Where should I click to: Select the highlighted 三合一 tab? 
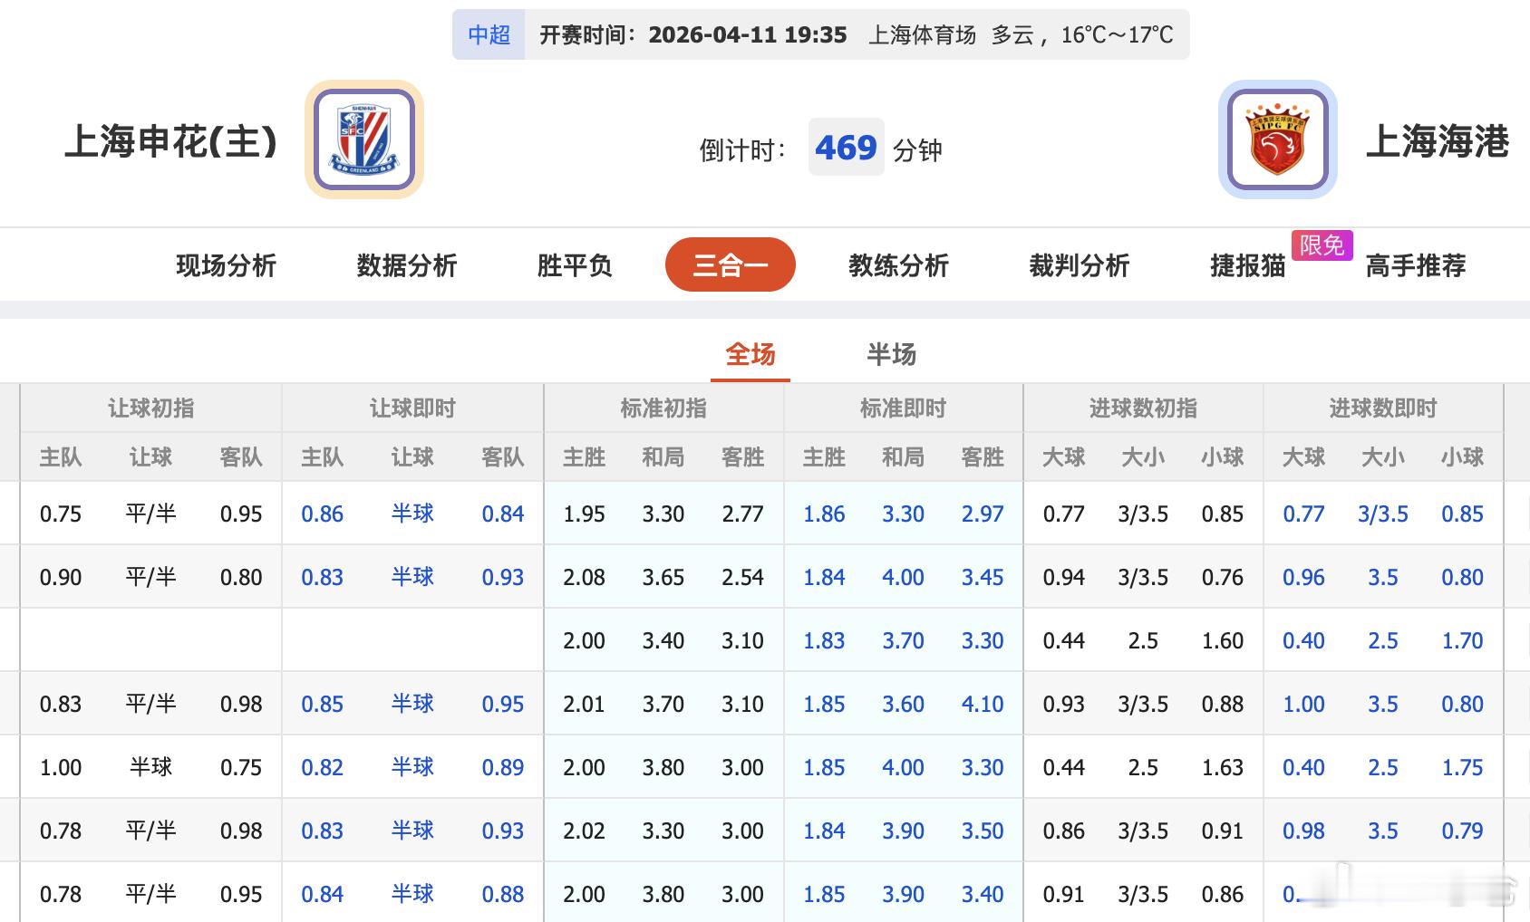(731, 264)
